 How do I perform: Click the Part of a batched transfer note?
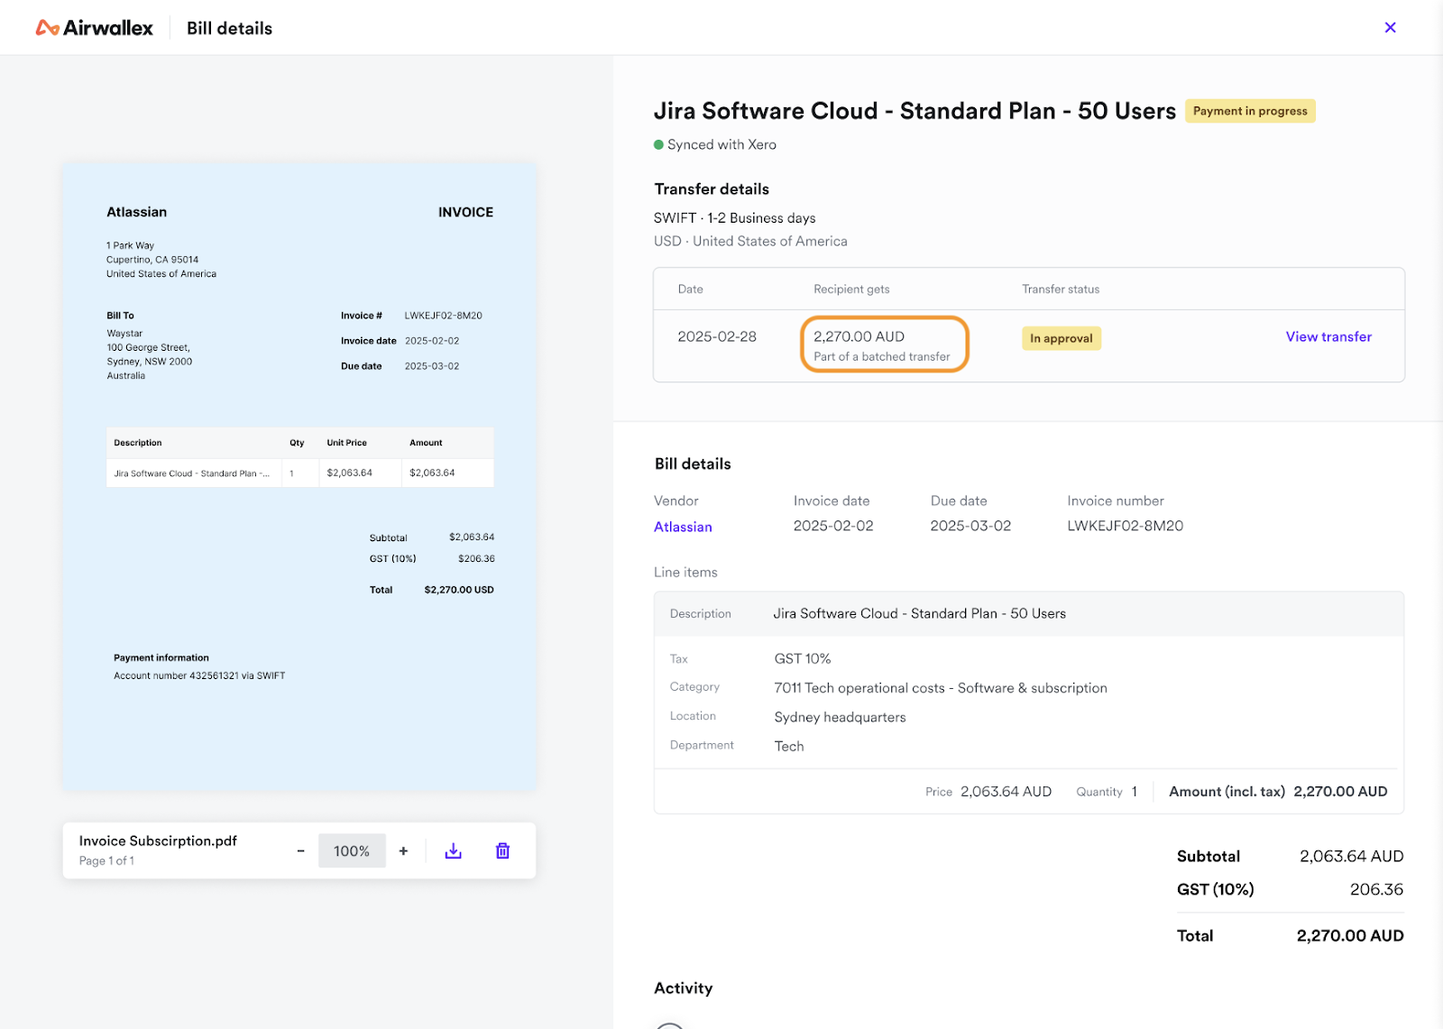881,356
